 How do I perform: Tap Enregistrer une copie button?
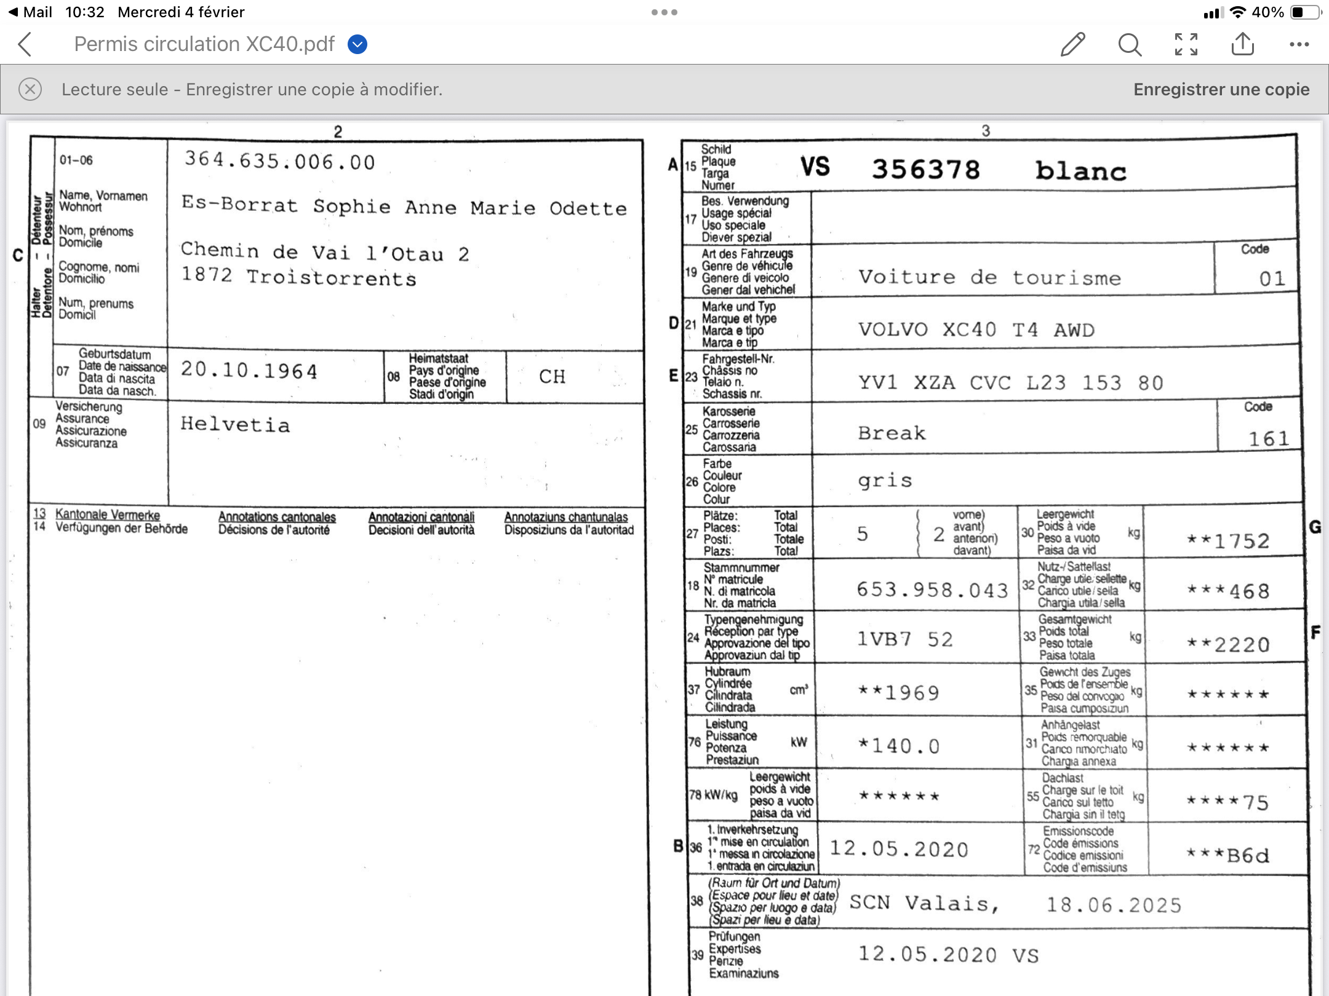[1221, 89]
